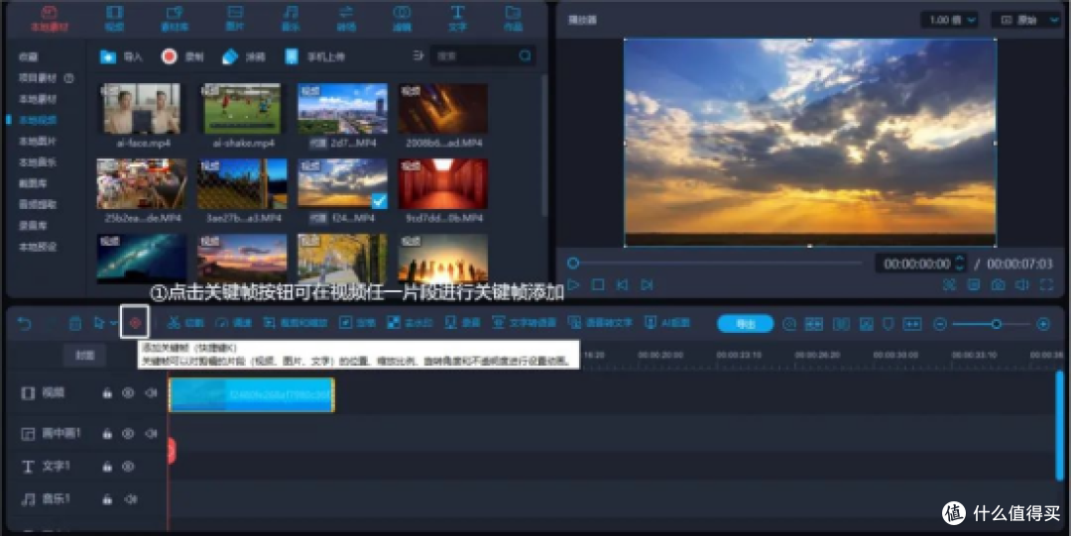Toggle the lock on the text track
Image resolution: width=1071 pixels, height=536 pixels.
[x=107, y=467]
